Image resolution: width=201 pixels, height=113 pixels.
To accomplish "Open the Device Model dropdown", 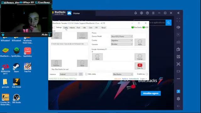I will 122,36.
